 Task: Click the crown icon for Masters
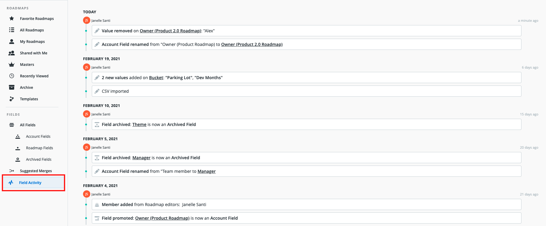[12, 64]
